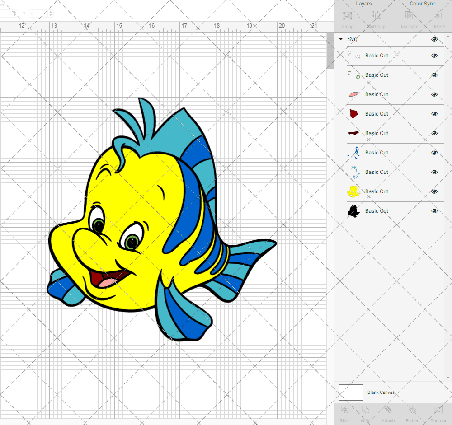Select the dark maroon strip layer thumbnail

[354, 133]
